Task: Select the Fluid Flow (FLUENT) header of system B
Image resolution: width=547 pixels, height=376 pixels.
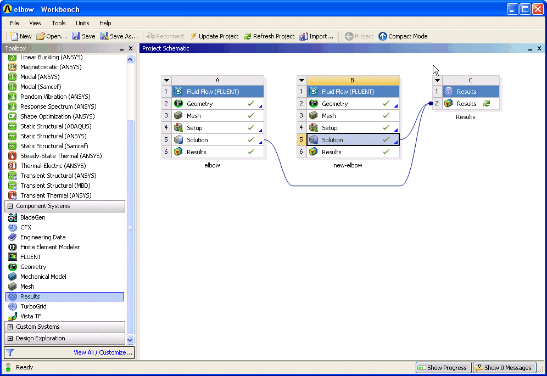Action: (353, 91)
